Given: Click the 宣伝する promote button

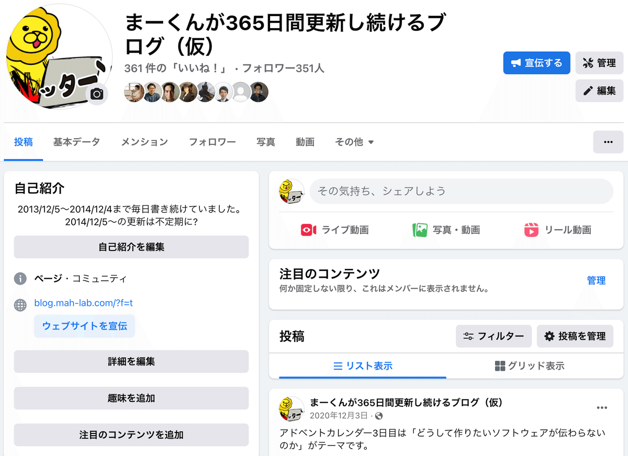Looking at the screenshot, I should coord(536,63).
